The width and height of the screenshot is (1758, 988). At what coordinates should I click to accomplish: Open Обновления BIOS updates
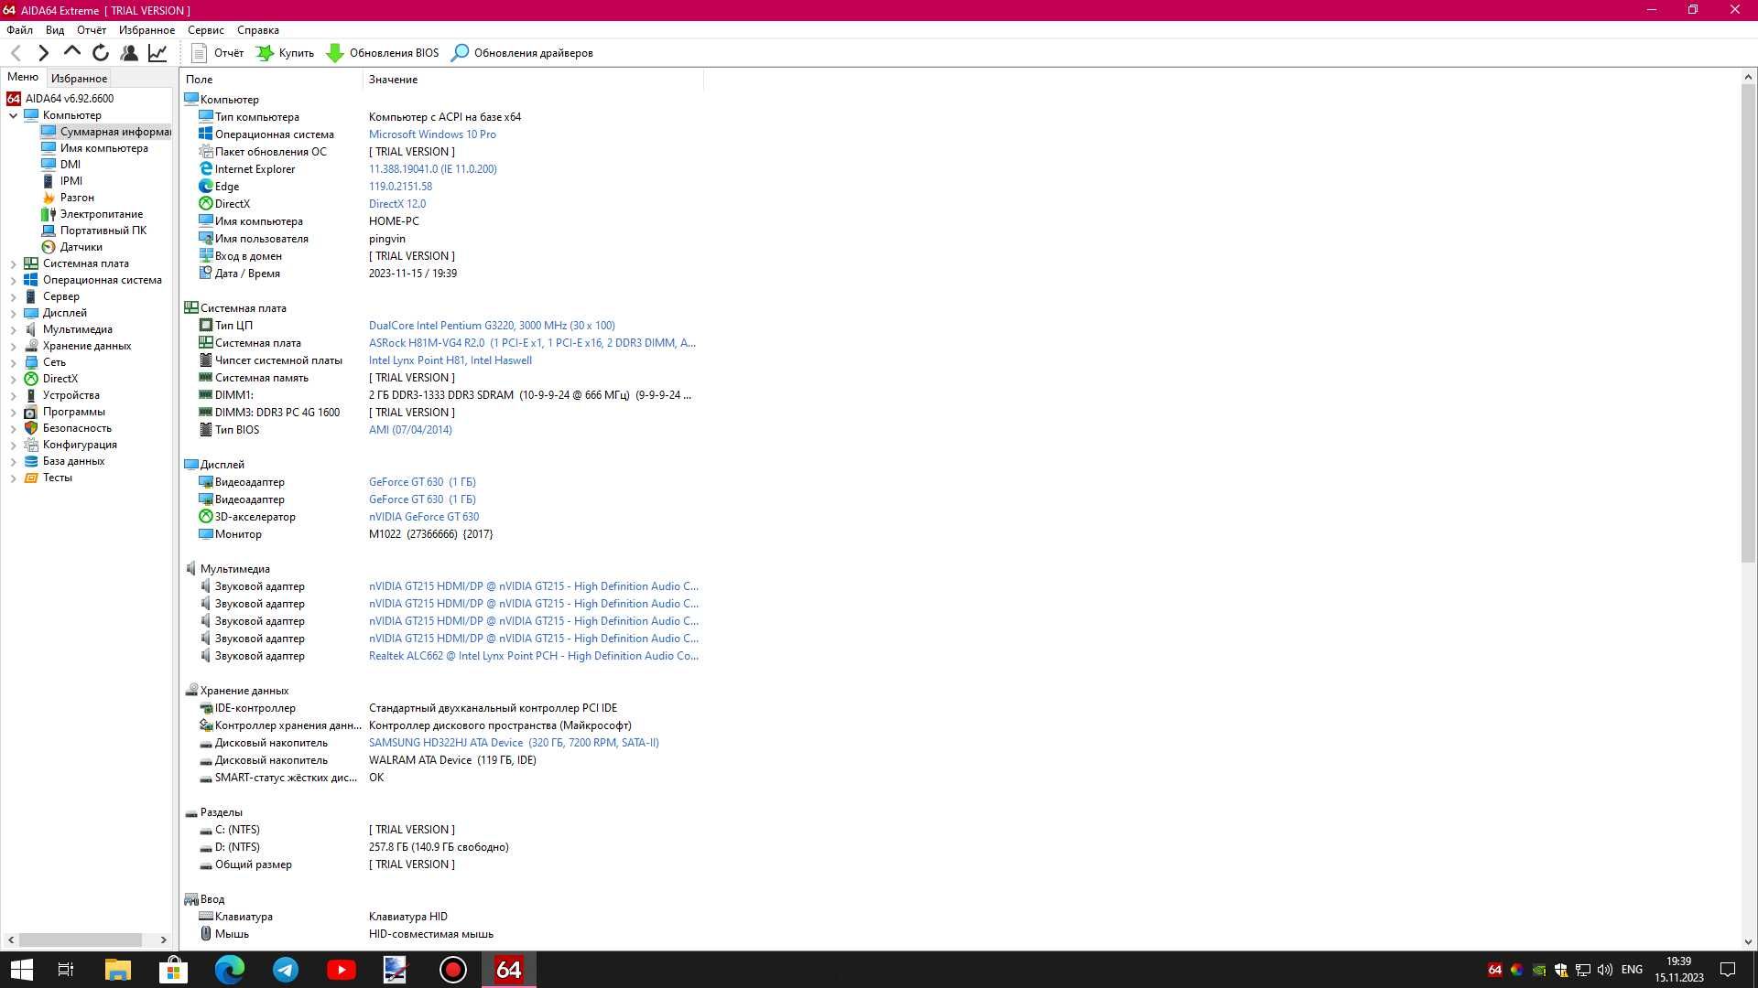coord(383,53)
